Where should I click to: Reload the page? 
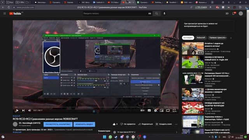coord(9,7)
